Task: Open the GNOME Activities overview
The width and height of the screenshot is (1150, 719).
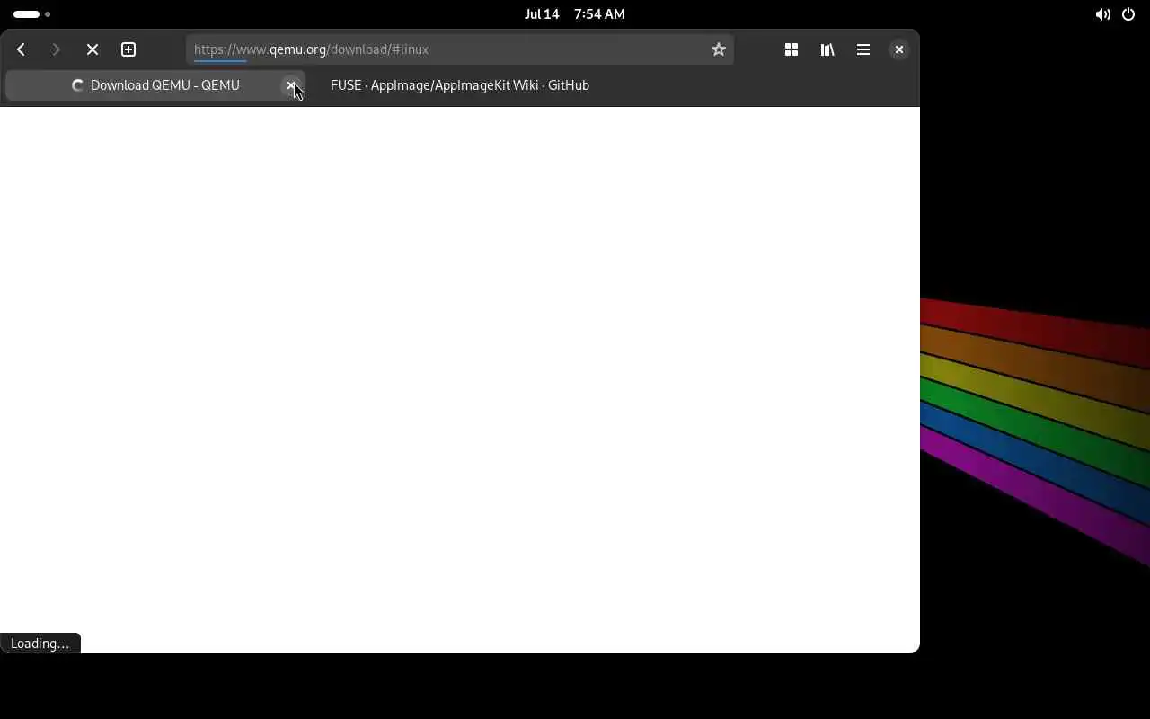Action: coord(31,14)
